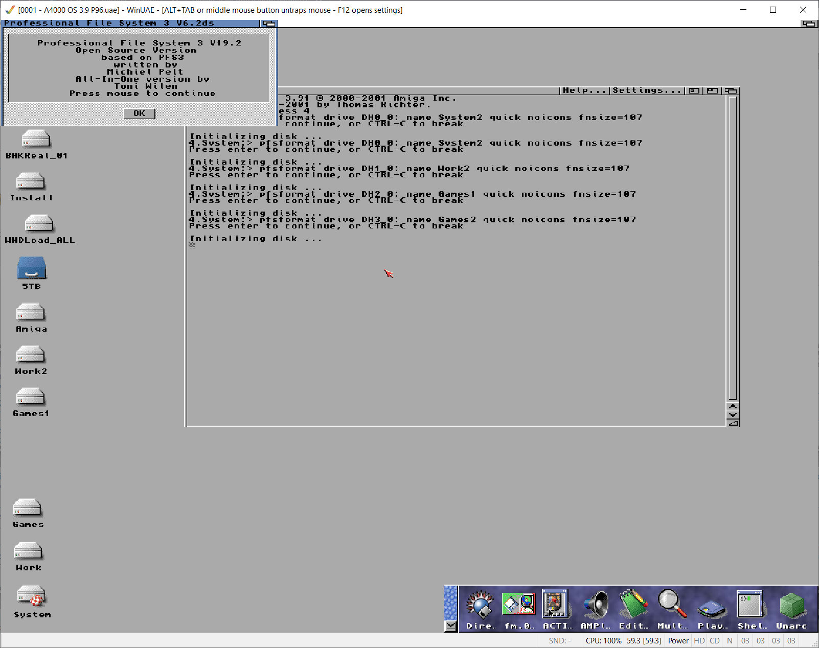This screenshot has height=648, width=819.
Task: Launch AMPlifier speaker dock icon
Action: [596, 604]
